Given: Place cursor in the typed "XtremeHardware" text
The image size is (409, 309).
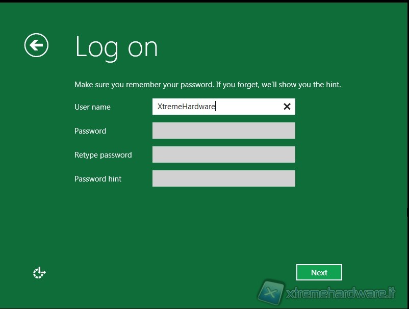Looking at the screenshot, I should [186, 107].
